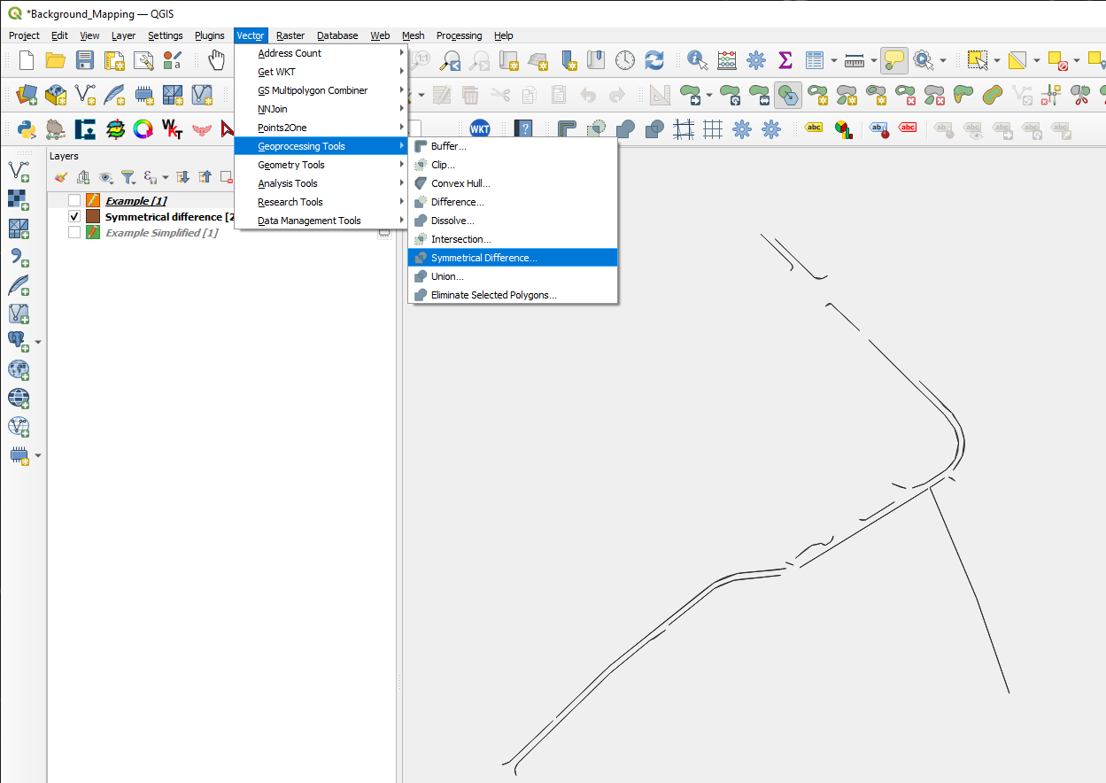Activate the Measure Line tool
The height and width of the screenshot is (783, 1106).
854,60
